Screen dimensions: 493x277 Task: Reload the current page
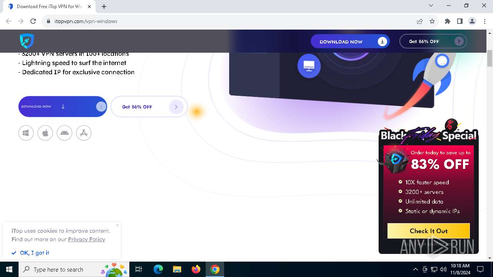point(33,21)
